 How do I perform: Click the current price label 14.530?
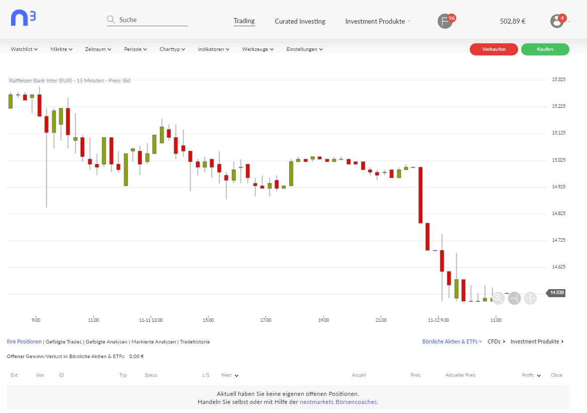pyautogui.click(x=556, y=292)
